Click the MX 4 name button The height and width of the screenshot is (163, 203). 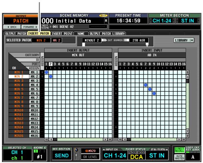click(35, 85)
